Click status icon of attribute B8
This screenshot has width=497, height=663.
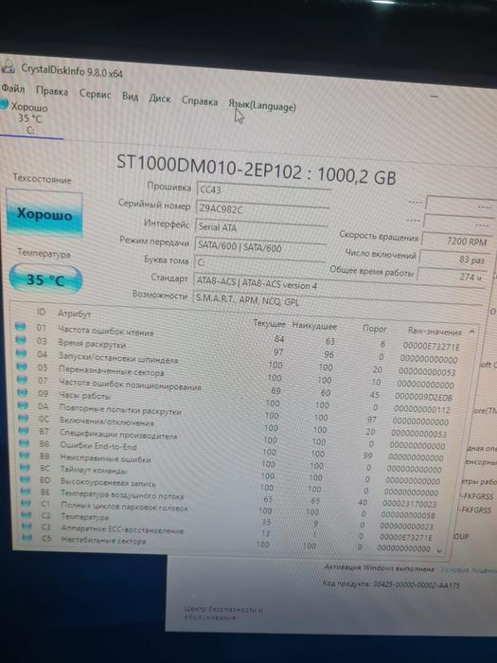pyautogui.click(x=24, y=442)
